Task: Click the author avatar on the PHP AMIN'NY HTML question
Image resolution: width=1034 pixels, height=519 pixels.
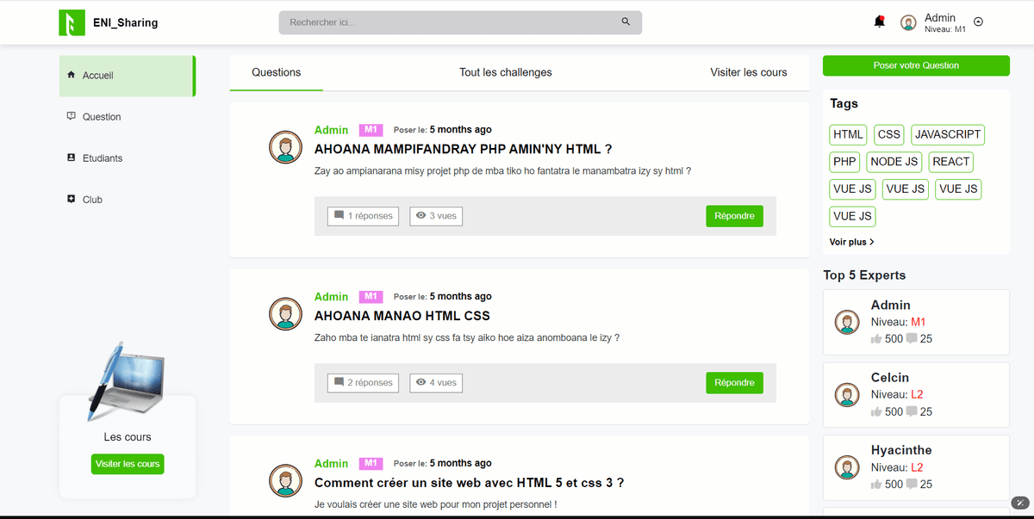Action: click(285, 147)
